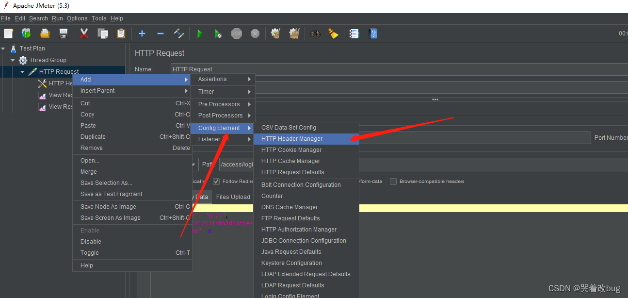Select Save Node As Image
The image size is (628, 298).
pyautogui.click(x=132, y=207)
